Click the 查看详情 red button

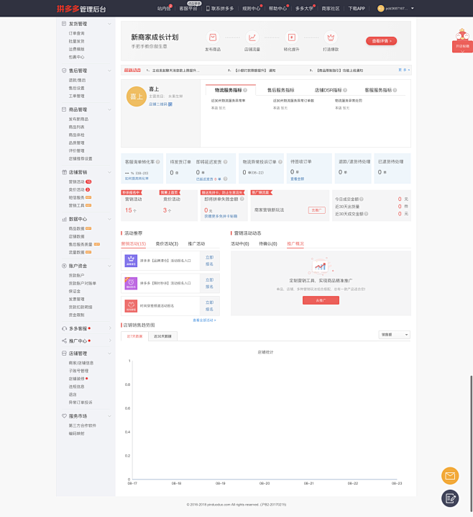point(380,41)
